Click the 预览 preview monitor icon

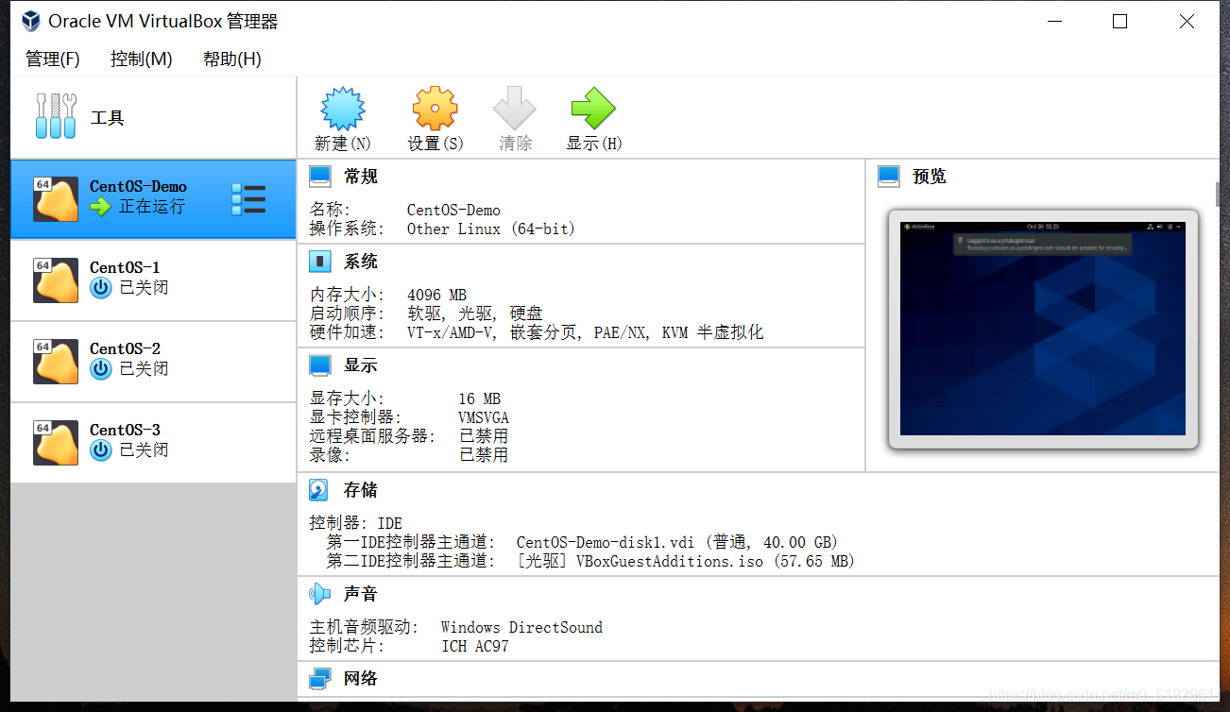point(888,176)
